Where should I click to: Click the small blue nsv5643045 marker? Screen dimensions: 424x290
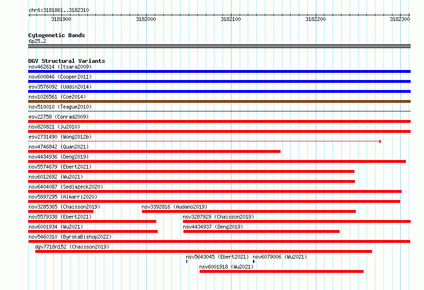[x=187, y=261]
